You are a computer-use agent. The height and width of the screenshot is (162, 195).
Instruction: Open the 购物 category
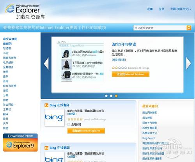(6, 100)
